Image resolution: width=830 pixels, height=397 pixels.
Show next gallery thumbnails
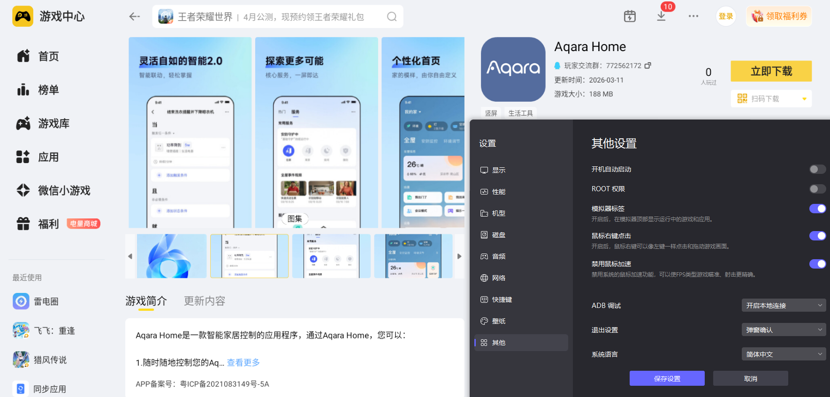click(459, 256)
